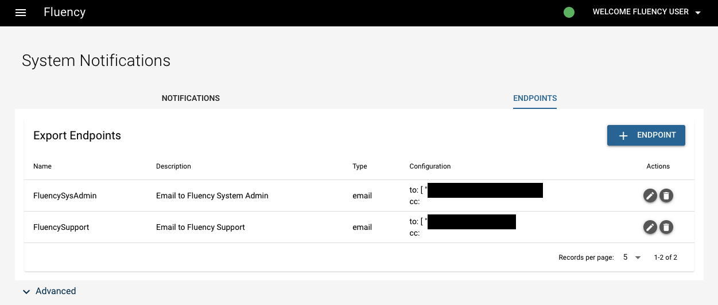Open the hamburger navigation menu
This screenshot has width=718, height=305.
pyautogui.click(x=21, y=13)
